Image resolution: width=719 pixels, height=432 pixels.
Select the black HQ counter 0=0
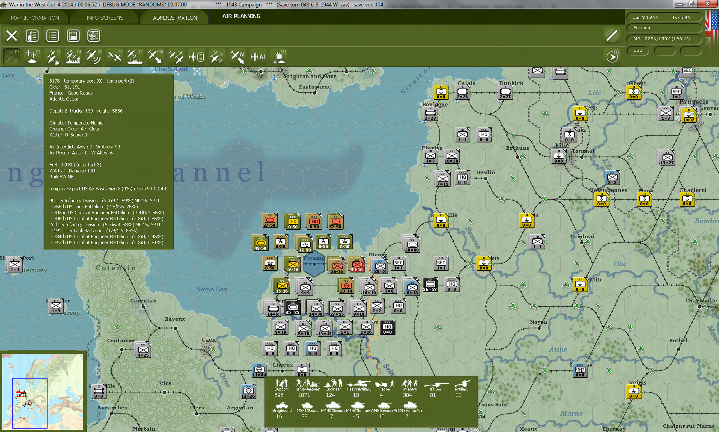[387, 327]
